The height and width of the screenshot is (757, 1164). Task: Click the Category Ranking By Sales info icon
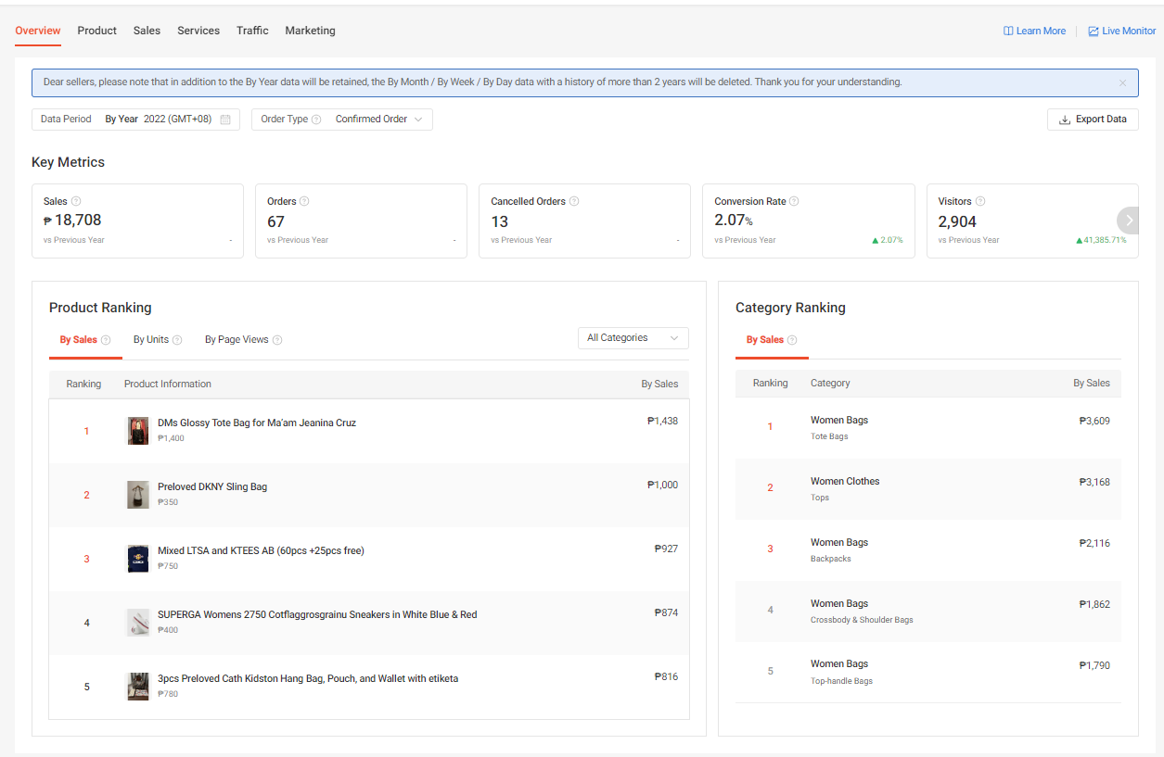[792, 340]
